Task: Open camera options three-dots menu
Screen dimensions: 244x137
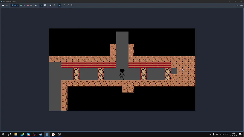Action: [54, 5]
